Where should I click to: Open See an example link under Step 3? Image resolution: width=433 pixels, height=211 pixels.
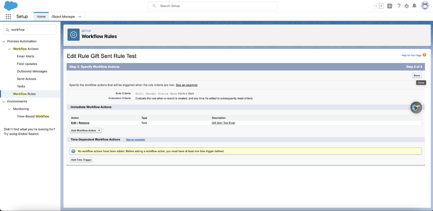pyautogui.click(x=186, y=85)
